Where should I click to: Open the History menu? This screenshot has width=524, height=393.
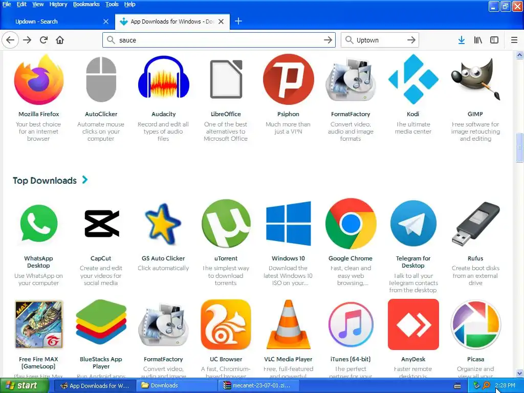click(58, 4)
